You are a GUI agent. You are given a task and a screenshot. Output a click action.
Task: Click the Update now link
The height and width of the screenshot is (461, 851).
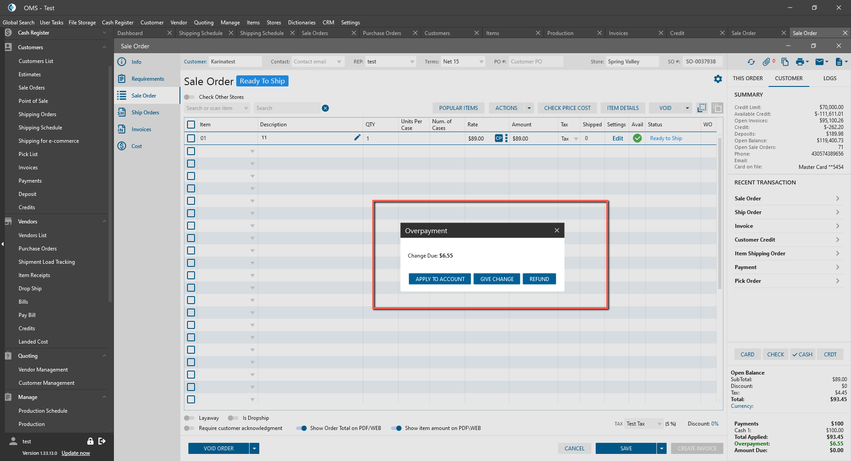pyautogui.click(x=75, y=453)
